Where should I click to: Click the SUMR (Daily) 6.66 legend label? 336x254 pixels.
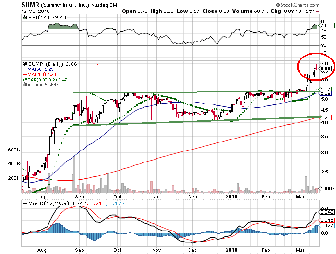pyautogui.click(x=52, y=64)
